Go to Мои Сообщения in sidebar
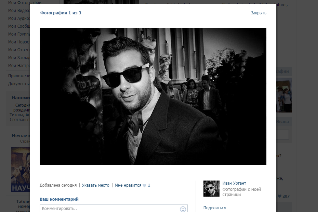This screenshot has height=212, width=318. point(19,26)
